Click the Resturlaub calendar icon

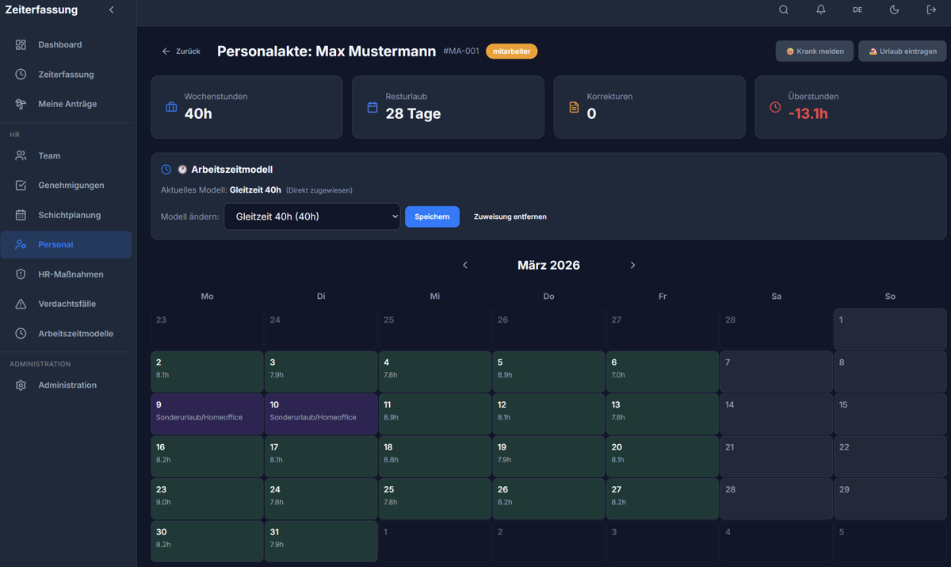(x=372, y=107)
